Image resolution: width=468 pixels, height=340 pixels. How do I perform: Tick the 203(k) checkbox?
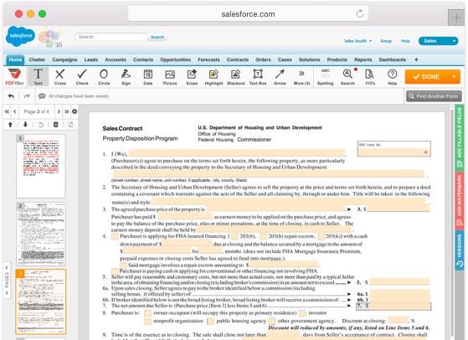(x=321, y=236)
